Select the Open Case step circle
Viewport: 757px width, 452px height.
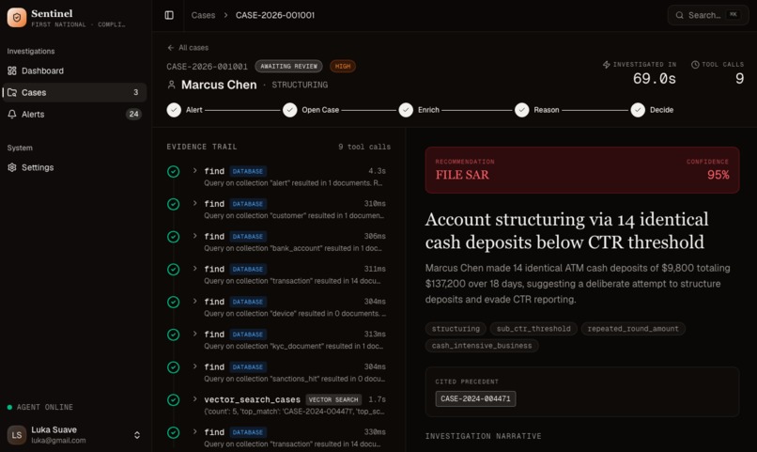(x=289, y=110)
